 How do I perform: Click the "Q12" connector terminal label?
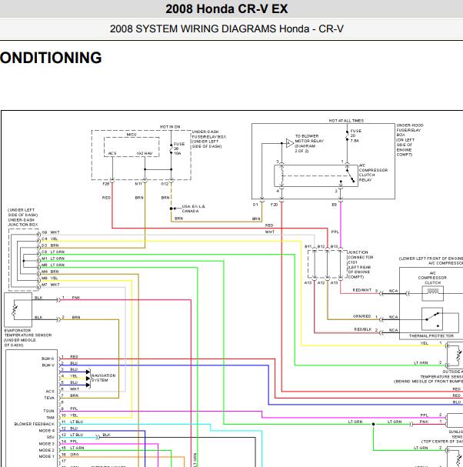coord(165,184)
